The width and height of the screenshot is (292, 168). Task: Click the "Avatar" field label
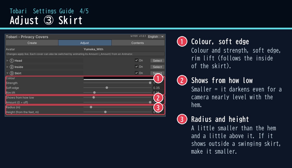11,49
